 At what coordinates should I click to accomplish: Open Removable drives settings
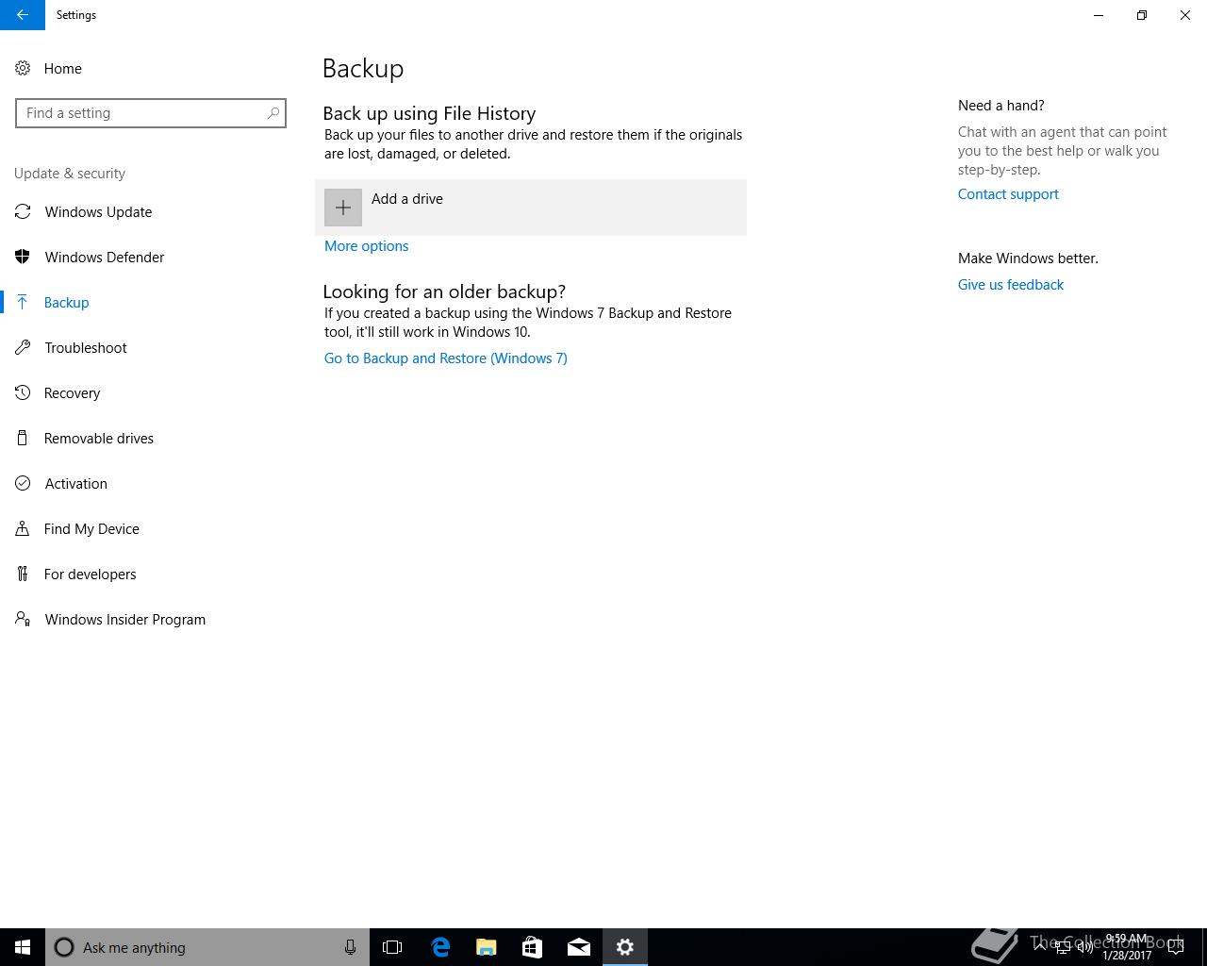99,439
